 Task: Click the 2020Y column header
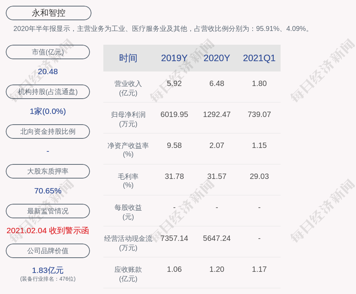click(217, 58)
